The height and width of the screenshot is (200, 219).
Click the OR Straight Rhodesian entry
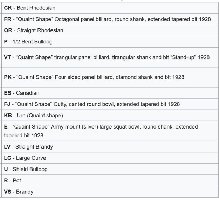click(34, 30)
